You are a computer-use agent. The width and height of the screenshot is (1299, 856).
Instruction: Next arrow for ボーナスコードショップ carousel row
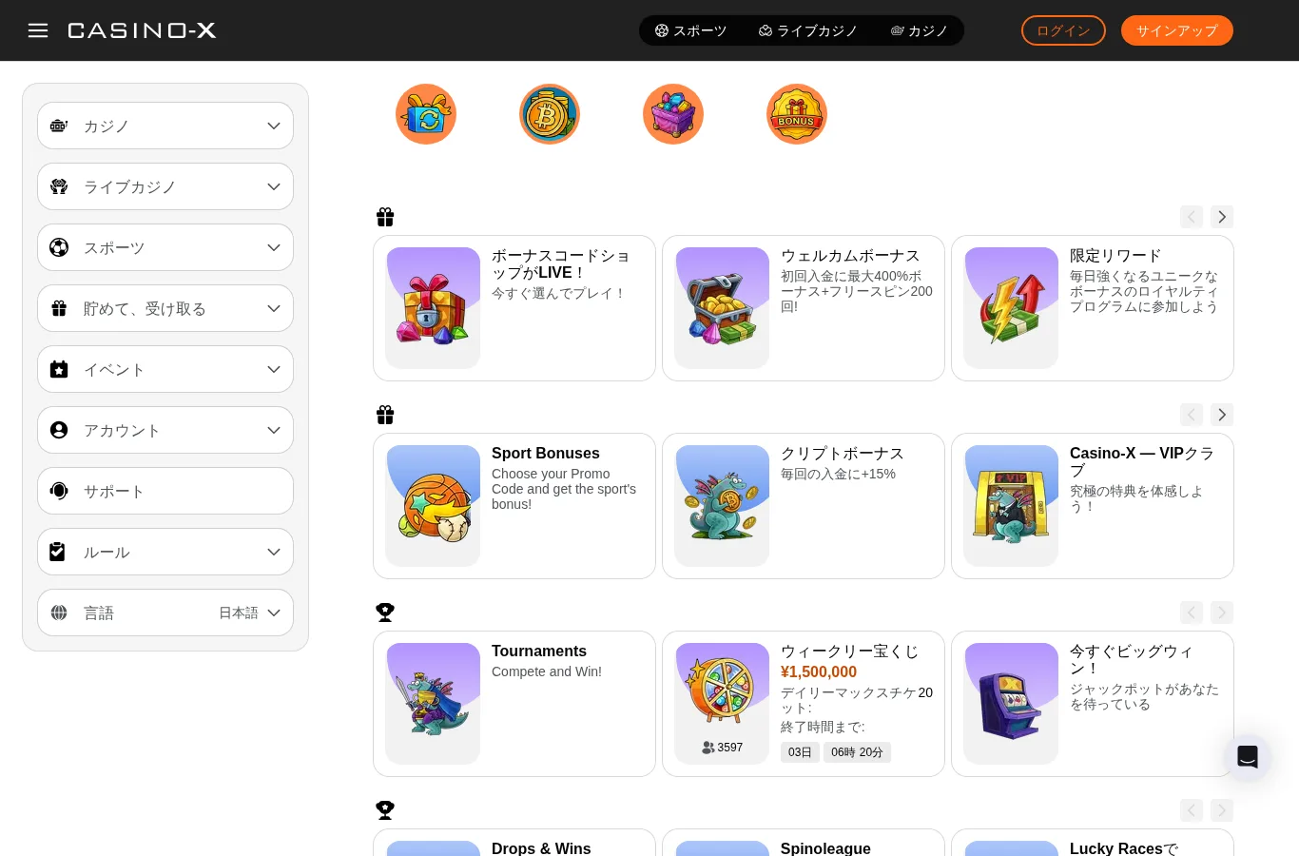click(1222, 217)
